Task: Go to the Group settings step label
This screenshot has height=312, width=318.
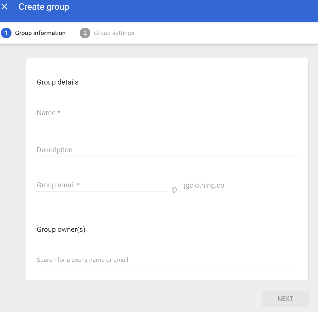Action: (x=114, y=33)
